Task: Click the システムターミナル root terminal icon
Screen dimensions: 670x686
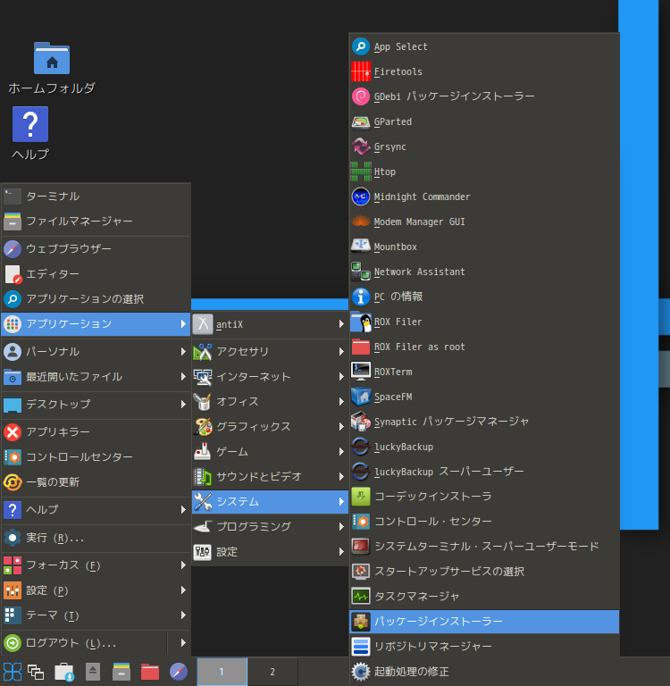Action: pos(361,546)
